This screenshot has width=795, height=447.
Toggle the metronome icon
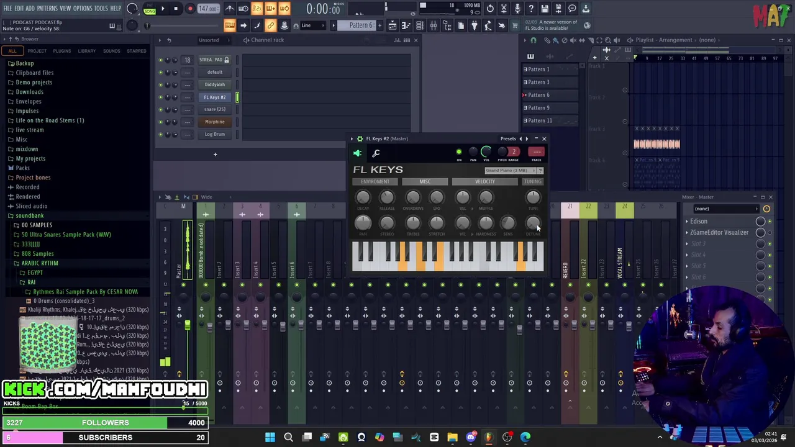[x=230, y=9]
